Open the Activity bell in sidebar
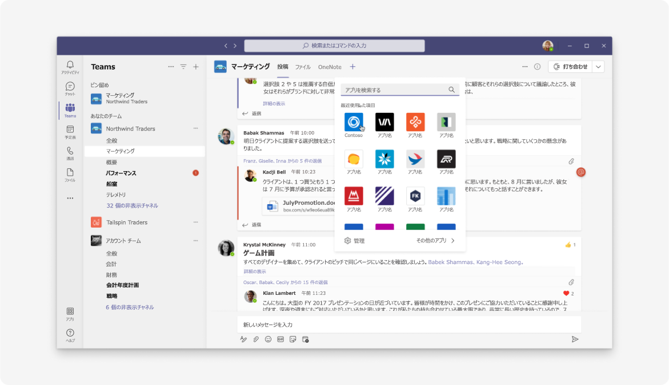 pyautogui.click(x=70, y=67)
